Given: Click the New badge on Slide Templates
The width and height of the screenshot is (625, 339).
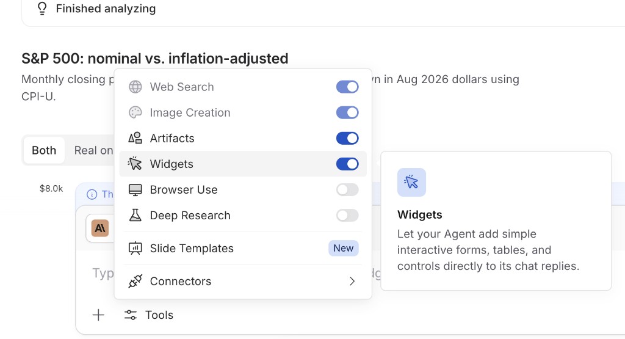Looking at the screenshot, I should 343,248.
